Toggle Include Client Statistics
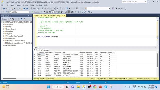The height and width of the screenshot is (90, 160). tap(62, 12)
